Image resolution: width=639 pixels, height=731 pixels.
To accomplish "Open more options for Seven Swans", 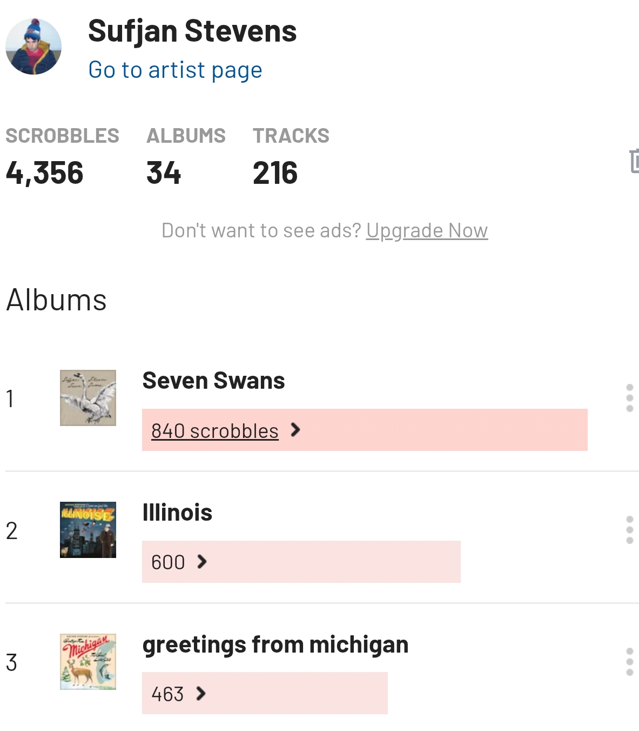I will tap(629, 398).
